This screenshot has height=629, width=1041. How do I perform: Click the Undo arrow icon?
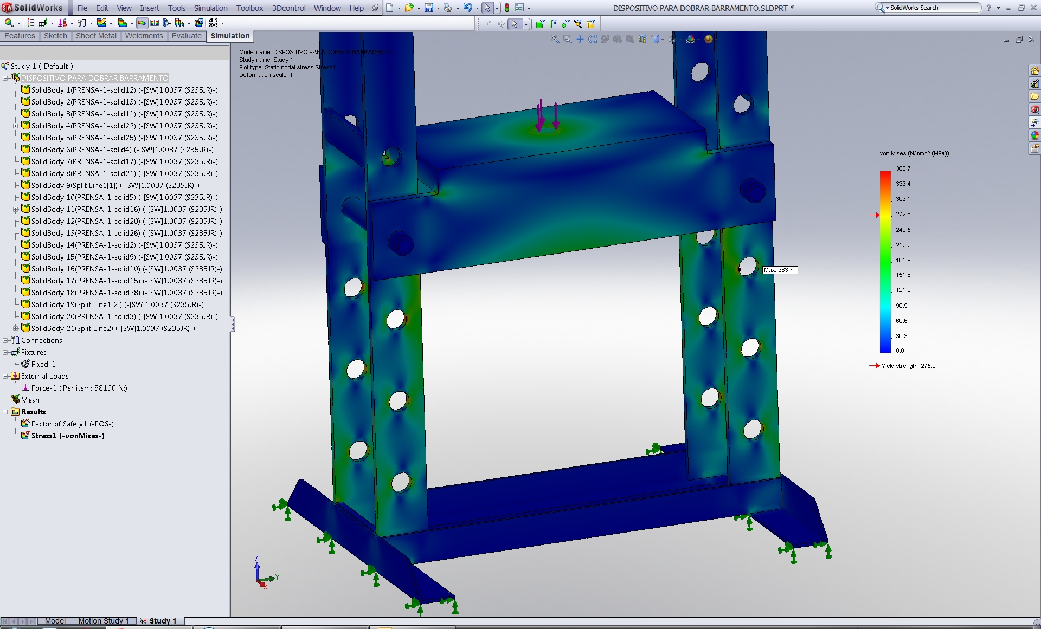(x=467, y=8)
